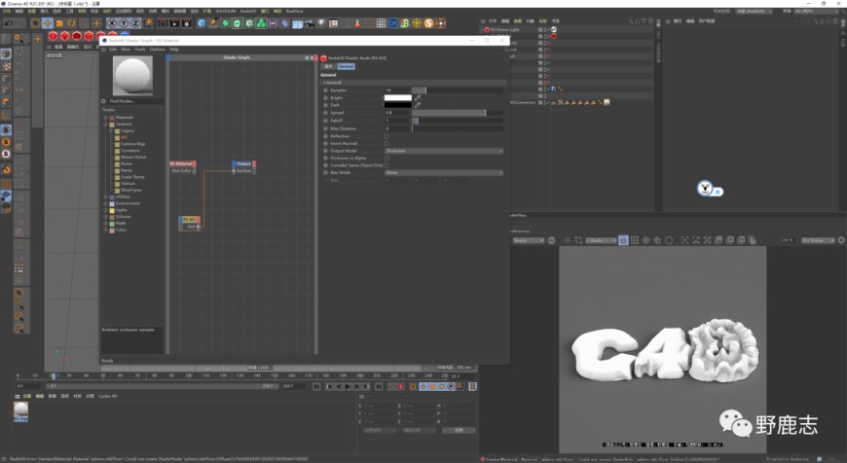847x463 pixels.
Task: Click the Go to Start button
Action: tap(316, 386)
